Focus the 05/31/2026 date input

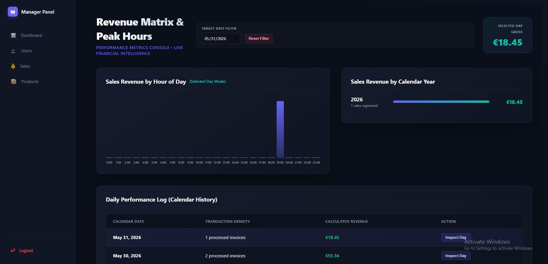(x=221, y=39)
